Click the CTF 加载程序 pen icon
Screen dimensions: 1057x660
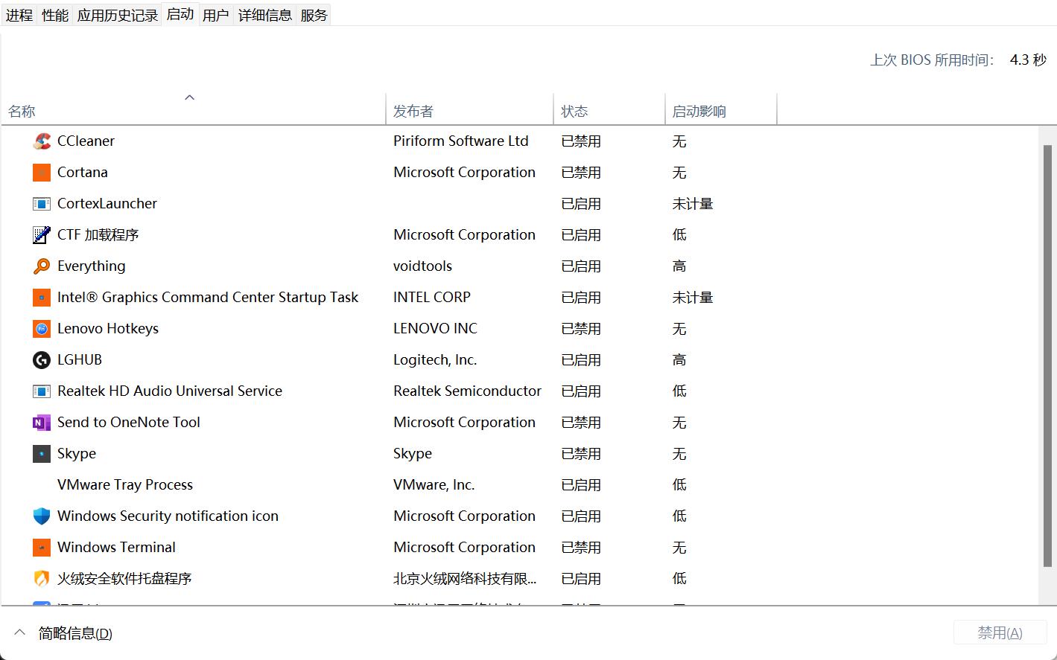42,234
